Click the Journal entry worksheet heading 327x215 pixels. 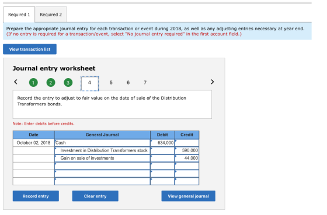coord(54,69)
